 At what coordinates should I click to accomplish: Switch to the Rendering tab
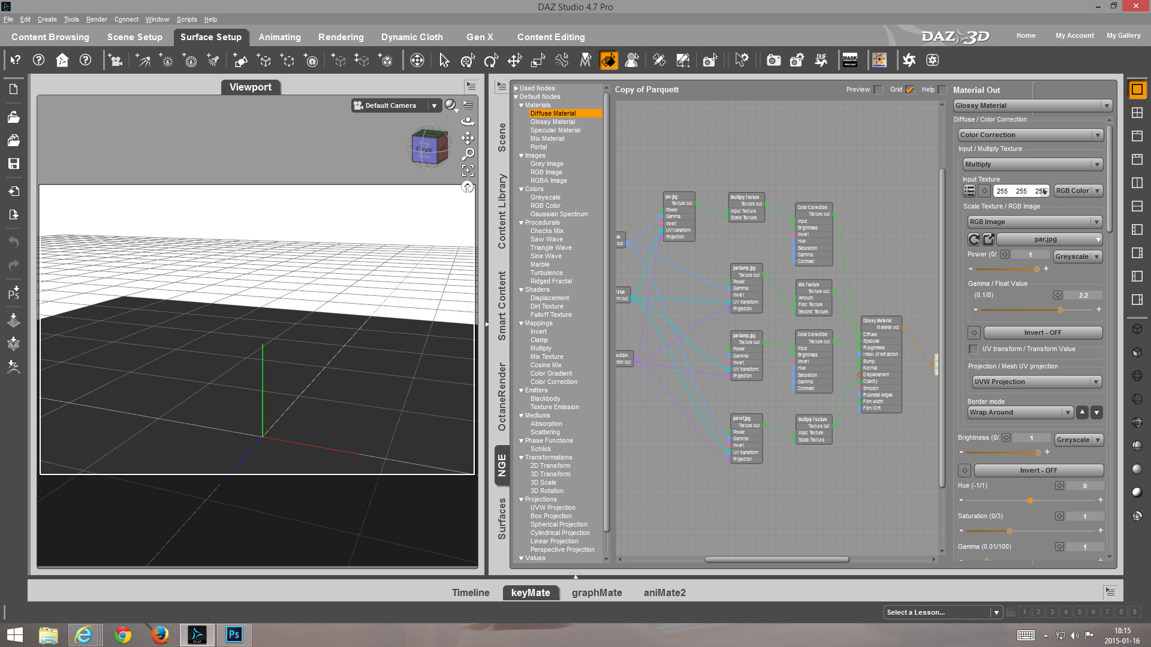tap(341, 37)
